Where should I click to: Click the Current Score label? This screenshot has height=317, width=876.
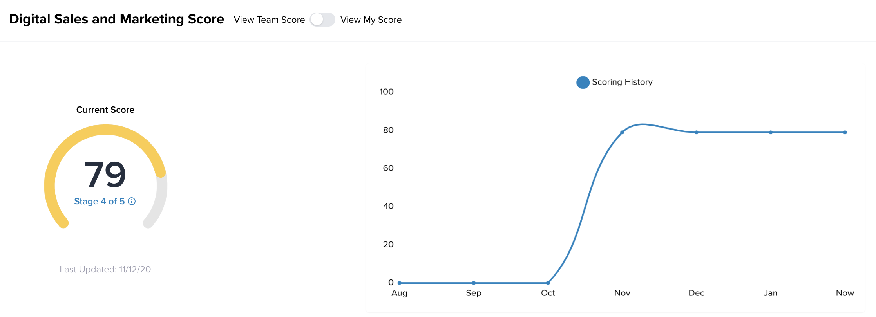click(x=105, y=110)
